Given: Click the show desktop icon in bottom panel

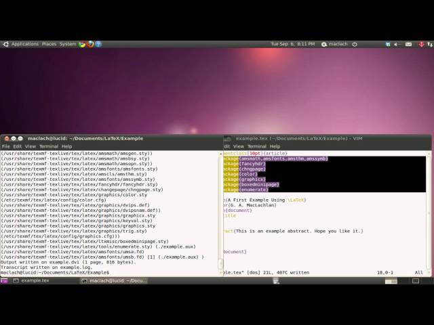Looking at the screenshot, I should click(x=4, y=281).
